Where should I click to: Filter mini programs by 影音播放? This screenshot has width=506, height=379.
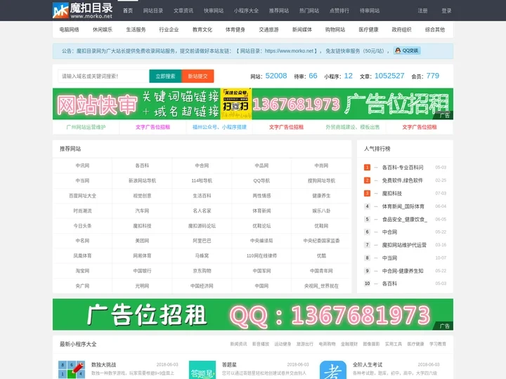tap(261, 344)
